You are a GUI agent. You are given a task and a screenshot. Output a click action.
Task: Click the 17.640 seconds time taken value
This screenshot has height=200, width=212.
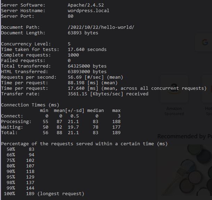coord(87,49)
